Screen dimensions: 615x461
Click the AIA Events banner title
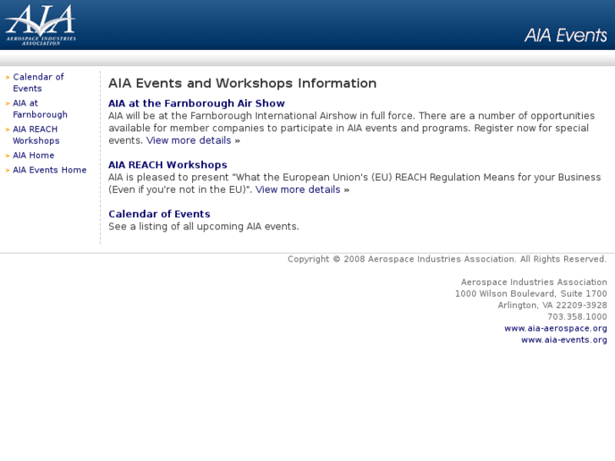pos(566,36)
